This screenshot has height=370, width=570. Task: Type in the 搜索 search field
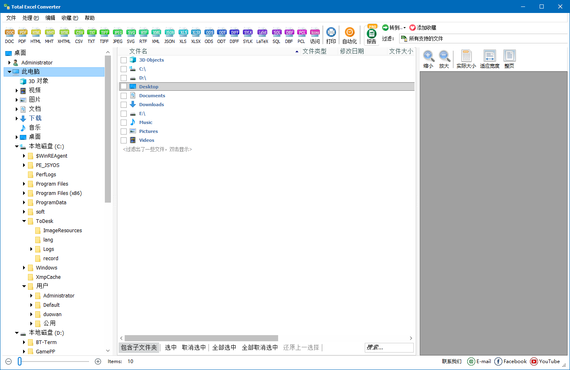point(389,347)
